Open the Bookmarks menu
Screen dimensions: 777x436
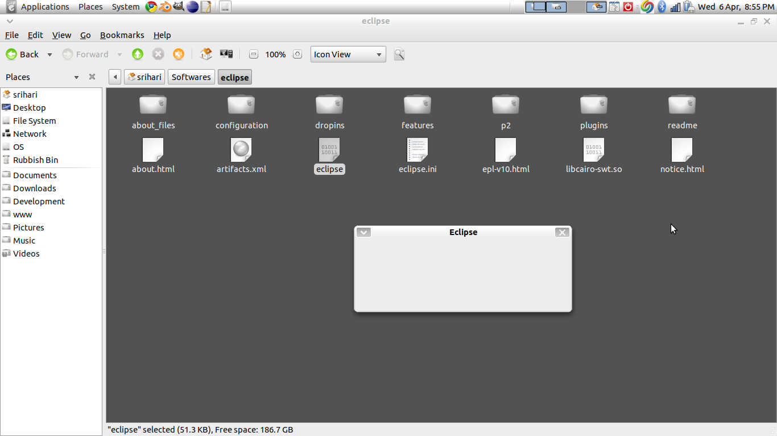[122, 35]
